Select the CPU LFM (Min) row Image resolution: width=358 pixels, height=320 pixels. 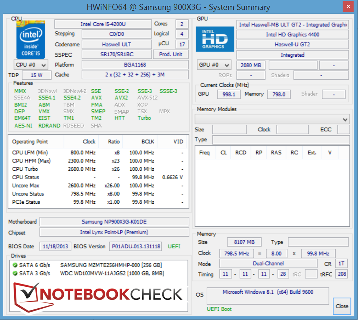[x=98, y=153]
